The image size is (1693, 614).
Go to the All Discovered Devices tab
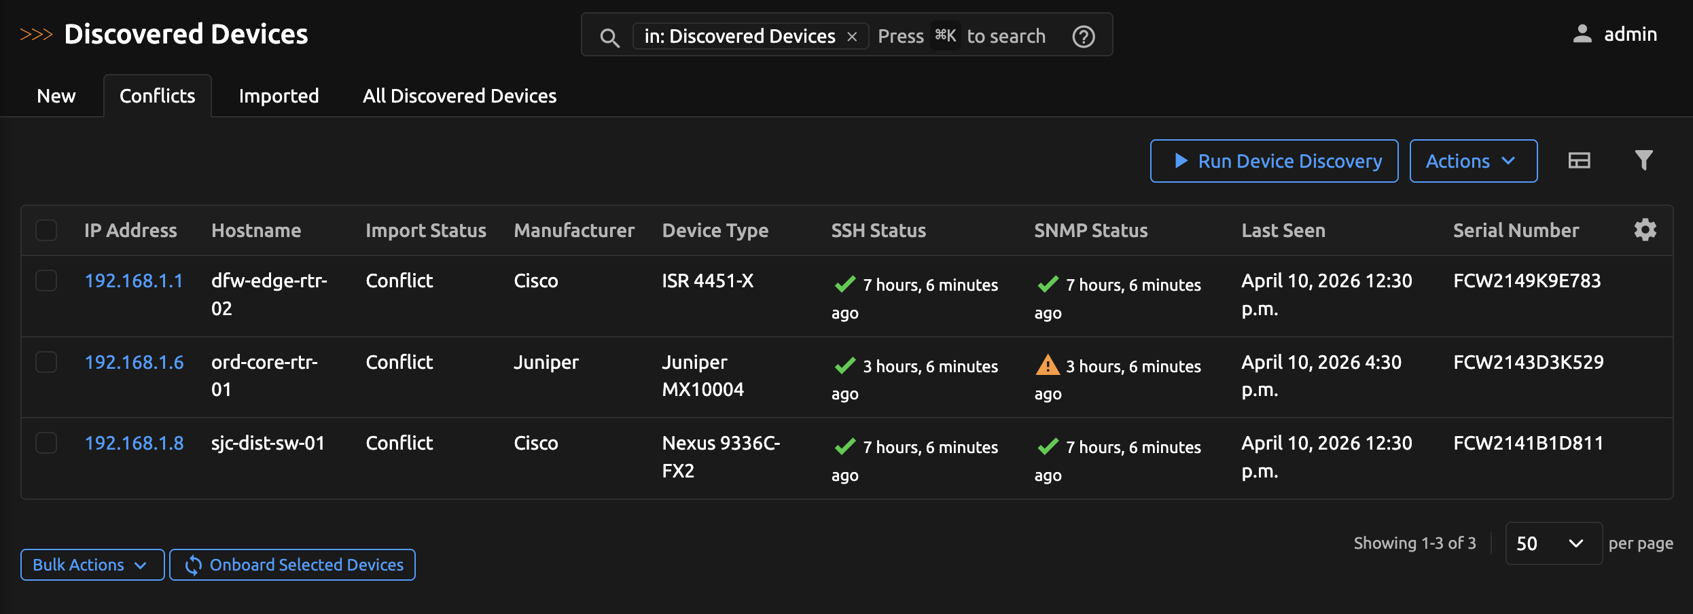click(459, 96)
